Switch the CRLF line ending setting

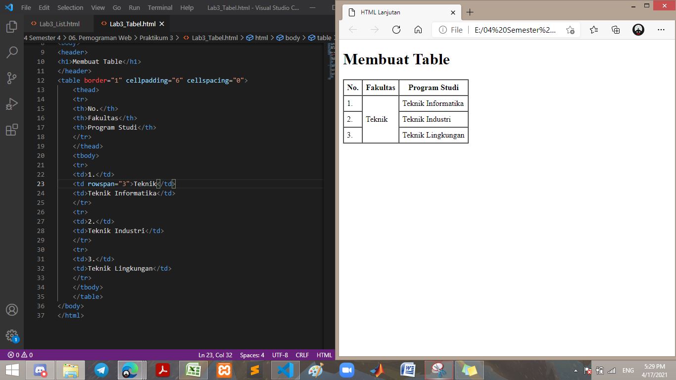[x=302, y=355]
